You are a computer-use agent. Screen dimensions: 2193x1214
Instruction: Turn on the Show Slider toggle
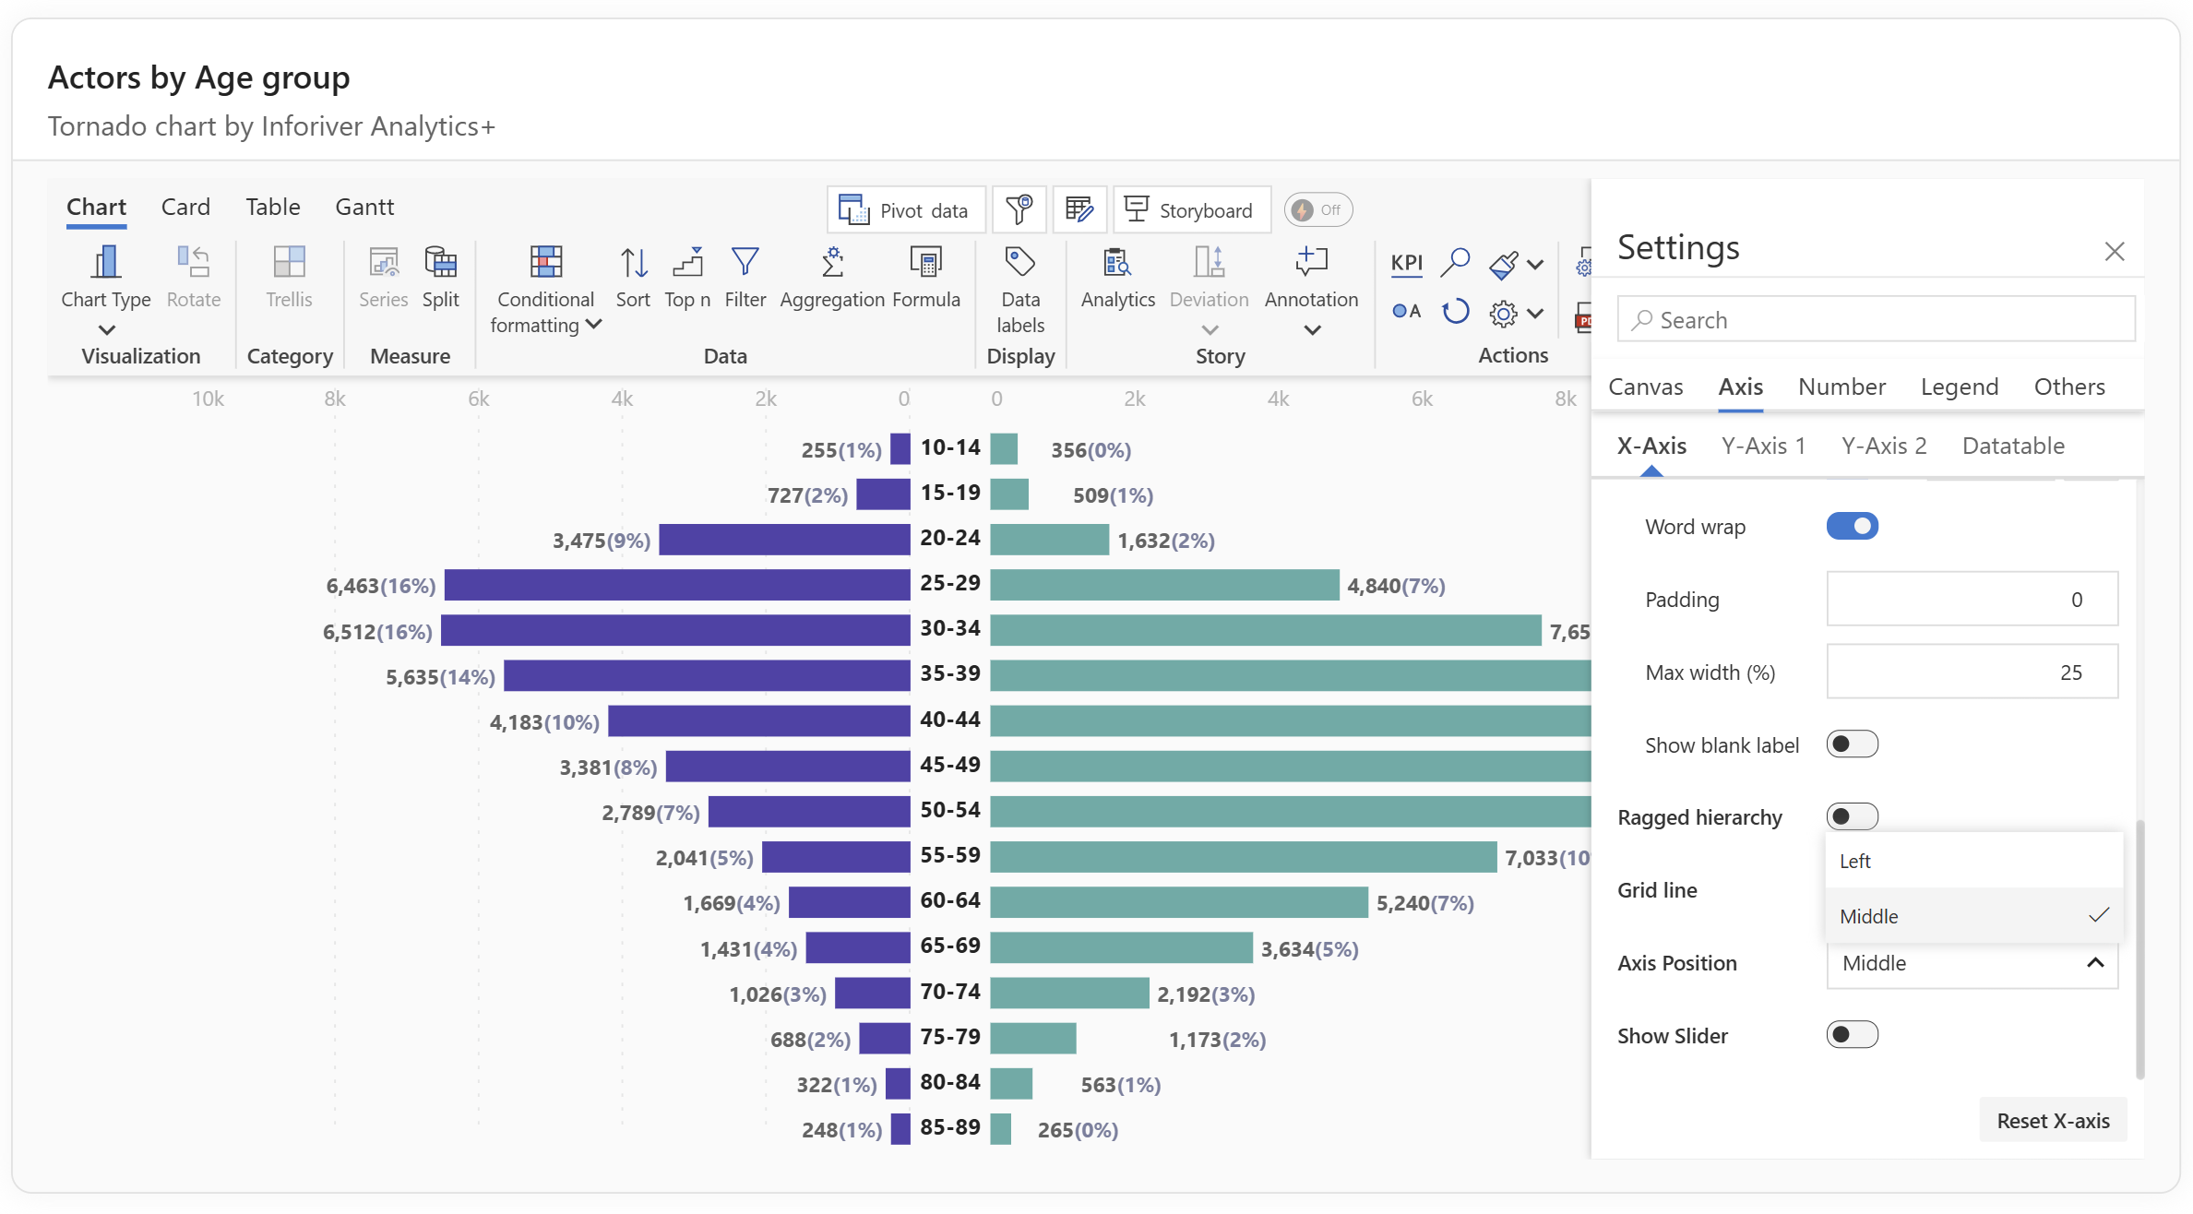tap(1852, 1035)
